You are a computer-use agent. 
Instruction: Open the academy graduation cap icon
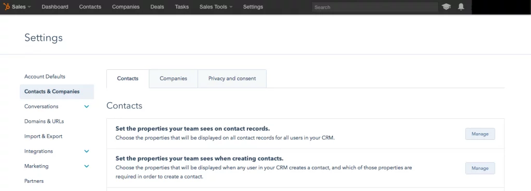446,7
